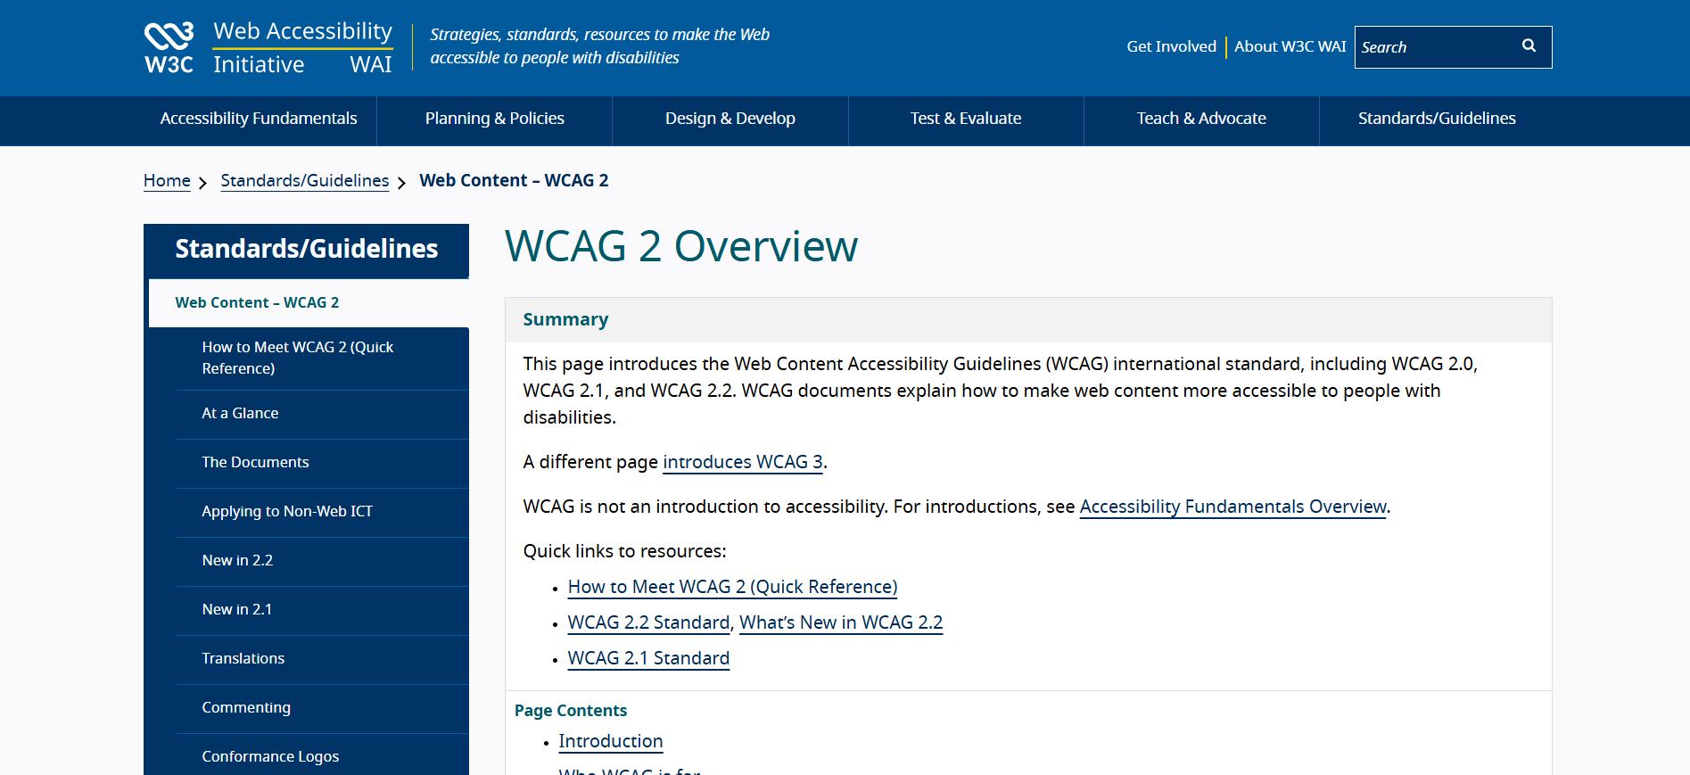Open the WCAG 2.1 Standard link
The width and height of the screenshot is (1690, 775).
(x=648, y=658)
